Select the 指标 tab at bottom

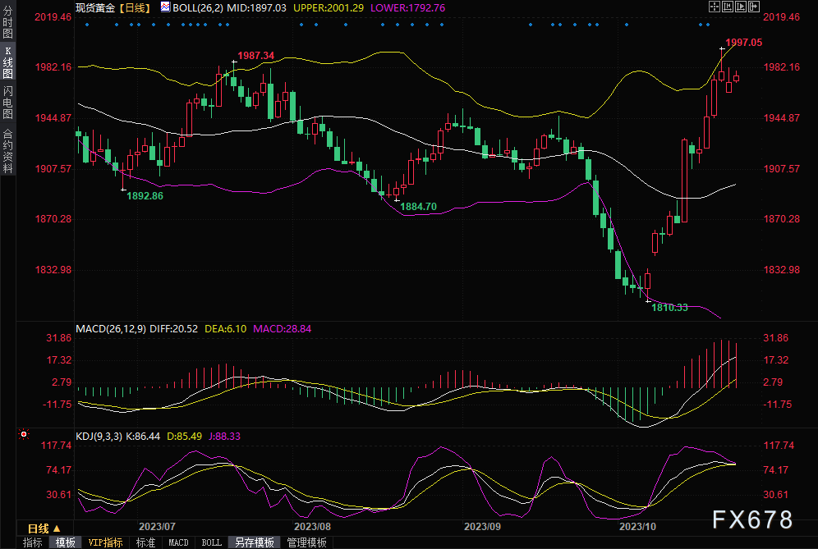tap(33, 542)
